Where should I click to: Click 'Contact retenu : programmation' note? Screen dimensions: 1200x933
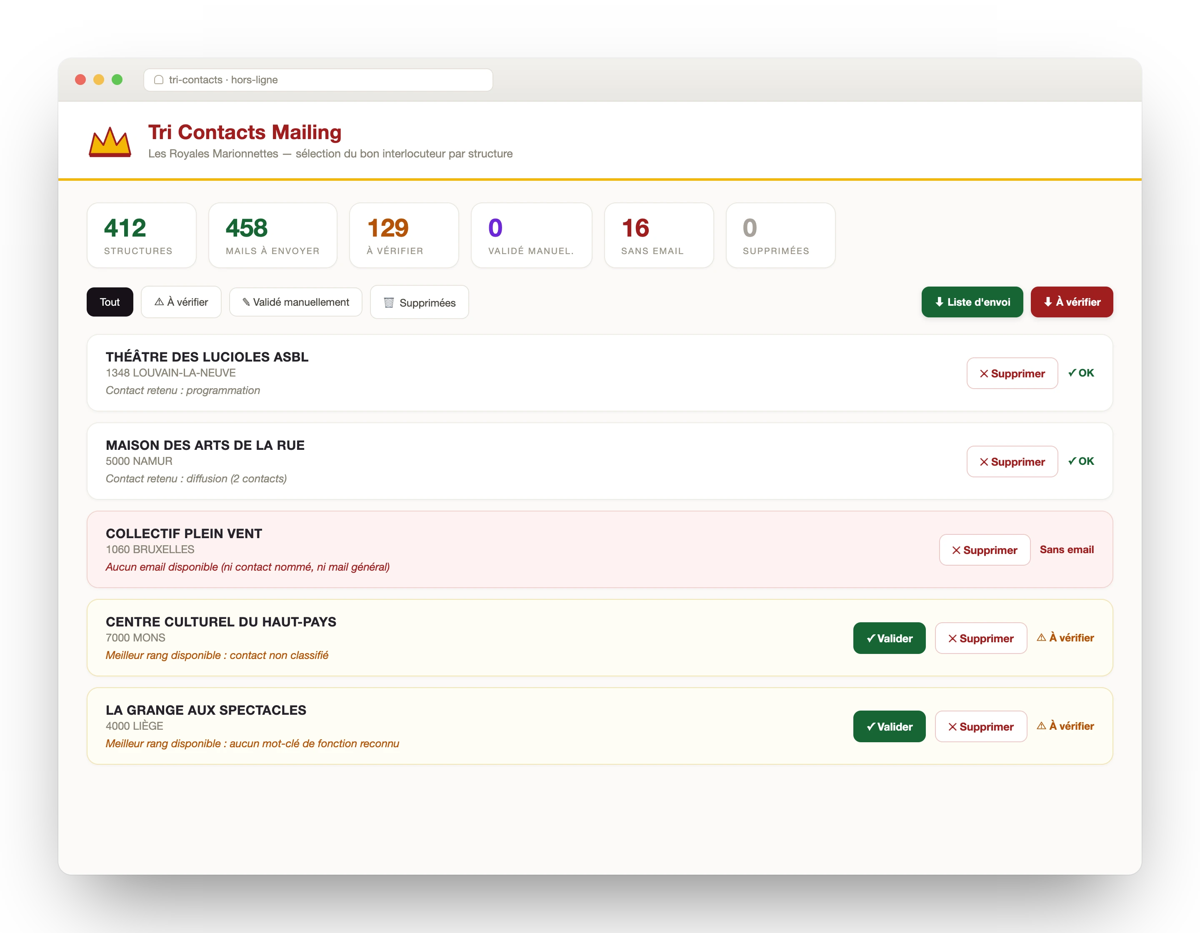point(183,391)
